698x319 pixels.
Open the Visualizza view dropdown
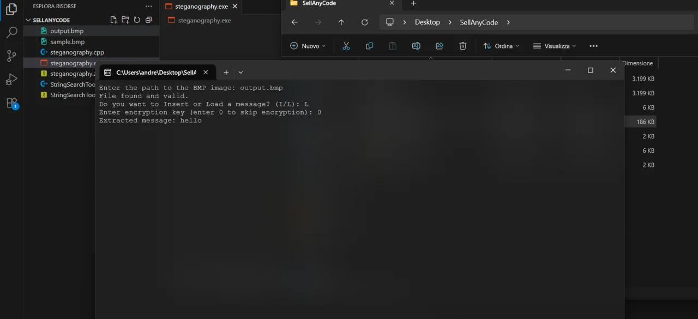(x=554, y=46)
